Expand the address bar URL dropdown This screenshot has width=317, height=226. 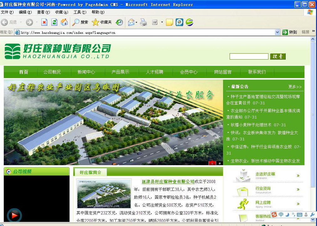[278, 32]
